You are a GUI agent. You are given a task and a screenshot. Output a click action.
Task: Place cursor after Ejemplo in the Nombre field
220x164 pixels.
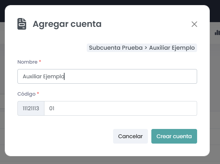tap(65, 77)
